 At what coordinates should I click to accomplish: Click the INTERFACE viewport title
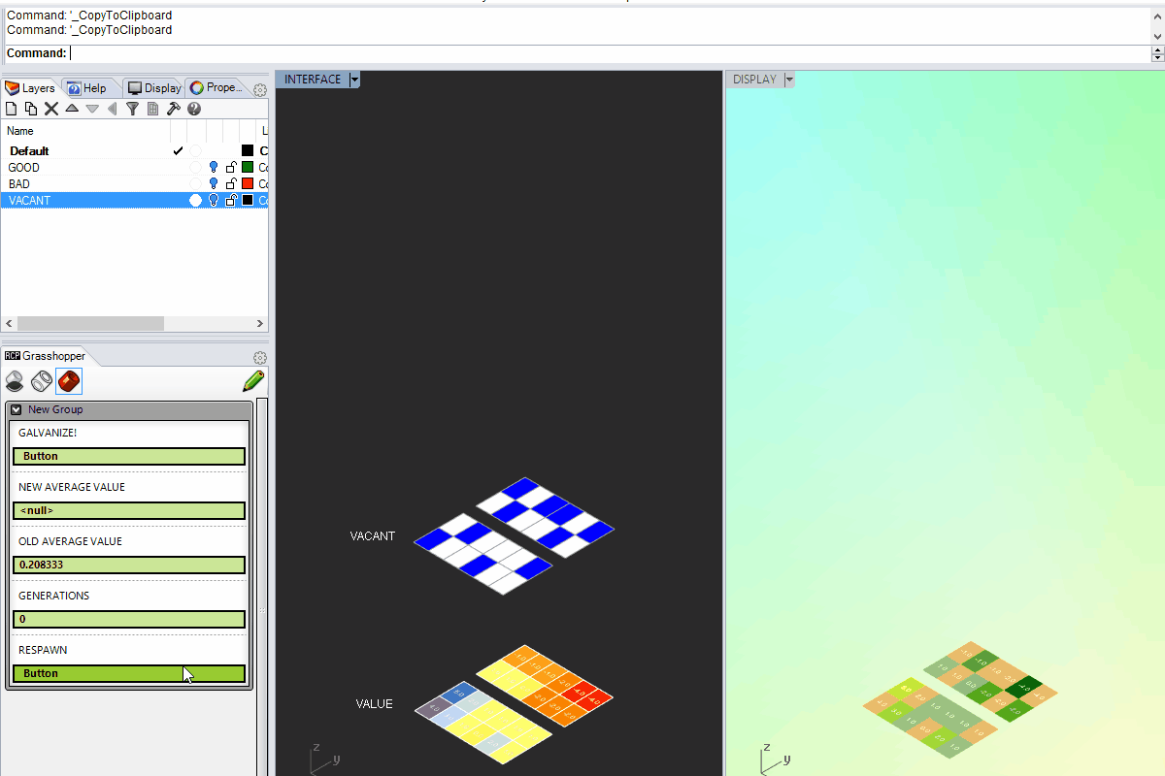pos(313,80)
